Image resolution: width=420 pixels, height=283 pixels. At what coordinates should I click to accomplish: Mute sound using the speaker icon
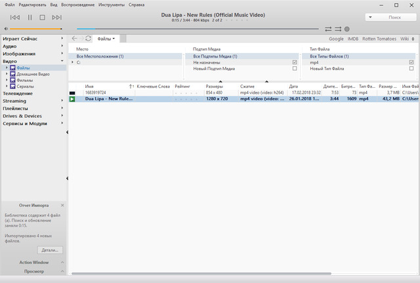tap(7, 29)
